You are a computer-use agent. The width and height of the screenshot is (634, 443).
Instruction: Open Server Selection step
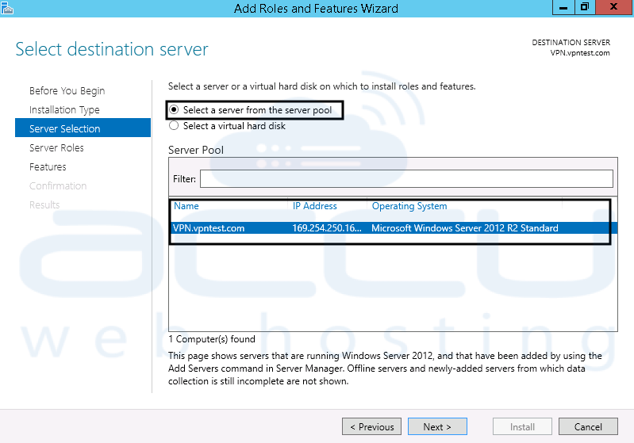pos(83,128)
